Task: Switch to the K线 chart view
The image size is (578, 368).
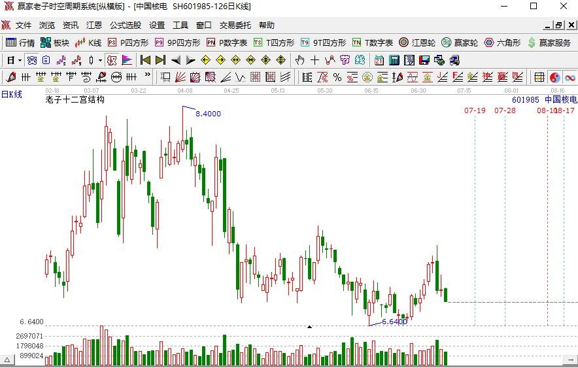Action: 88,42
